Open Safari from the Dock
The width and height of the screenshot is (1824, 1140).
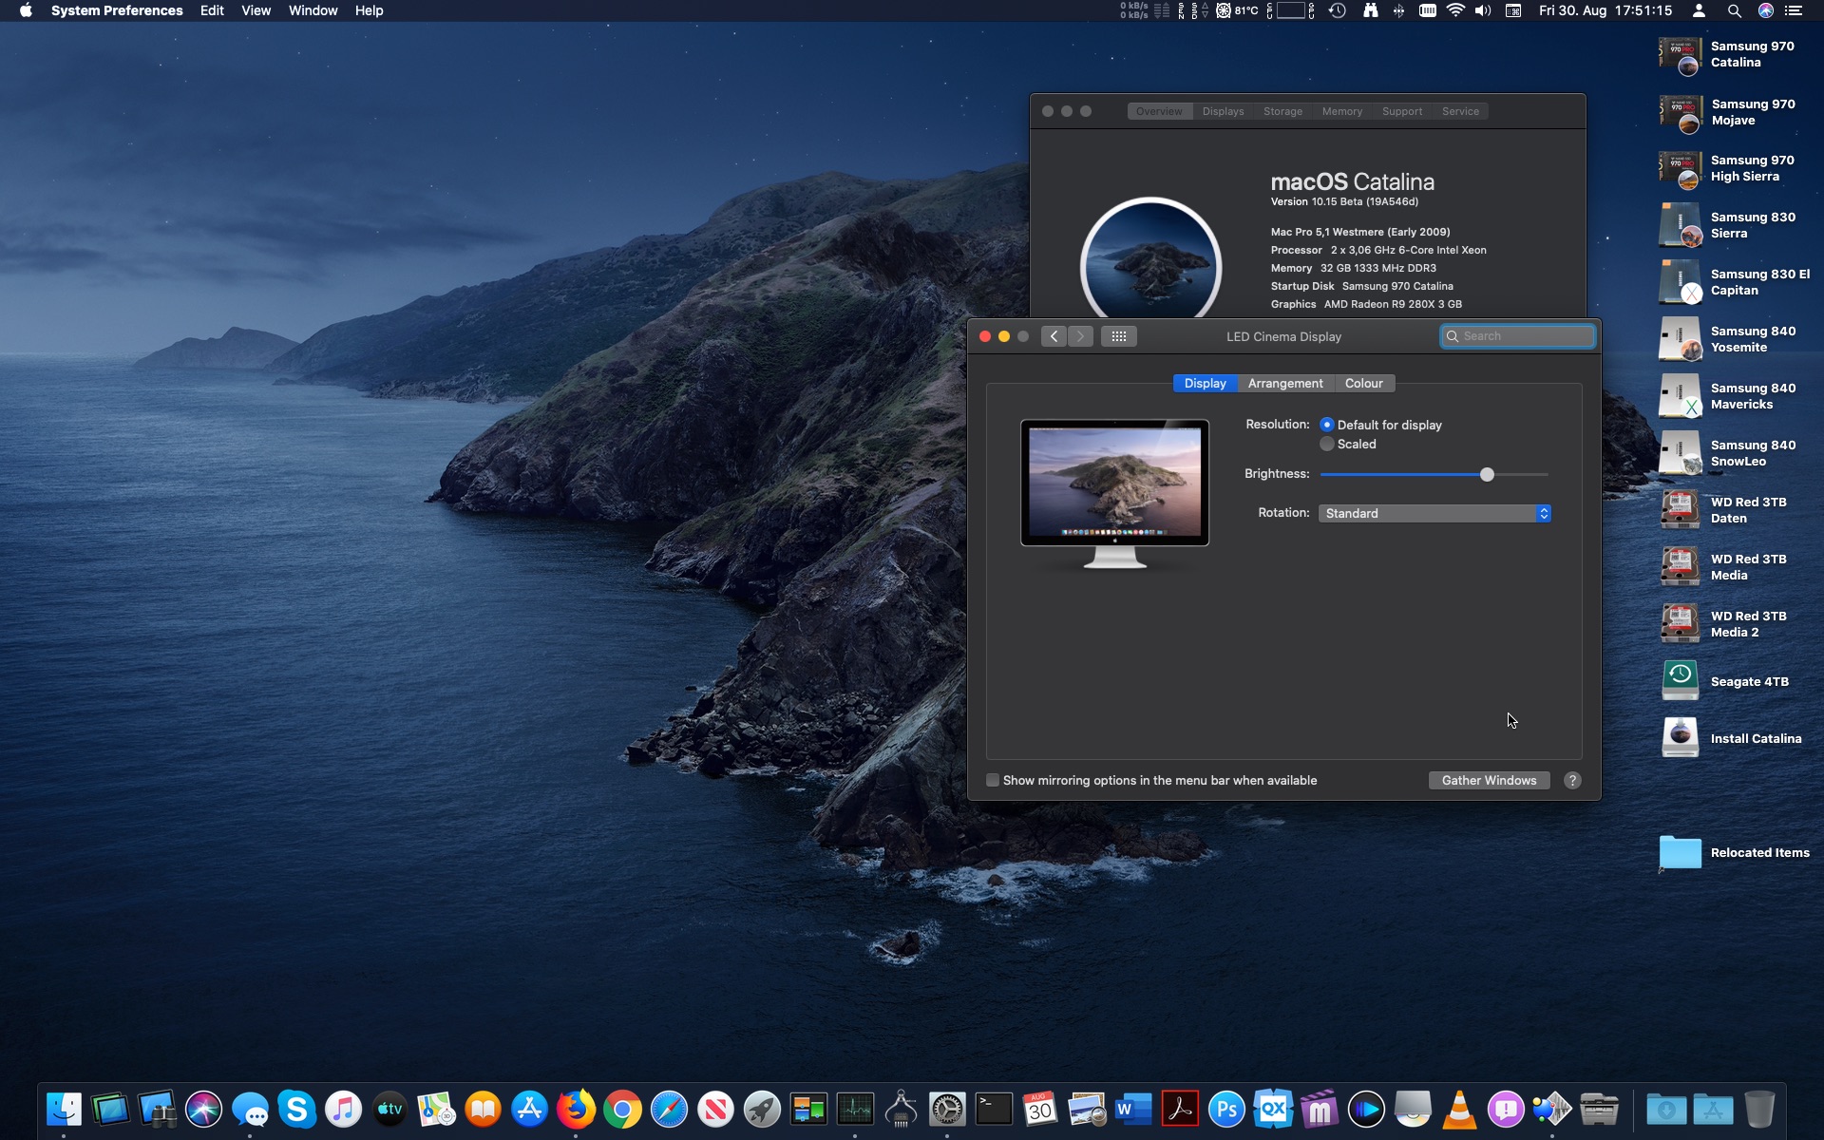pos(669,1109)
